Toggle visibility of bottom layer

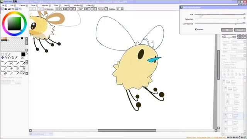point(225,128)
